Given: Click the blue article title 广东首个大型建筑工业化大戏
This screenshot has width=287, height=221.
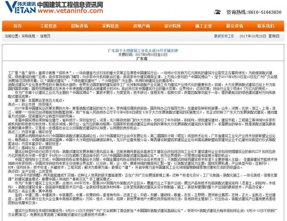Looking at the screenshot, I should pos(143,51).
